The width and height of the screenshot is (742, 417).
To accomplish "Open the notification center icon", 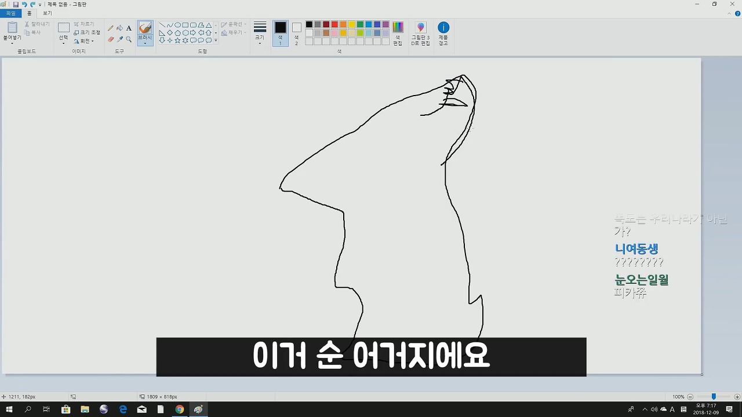I will [x=729, y=409].
